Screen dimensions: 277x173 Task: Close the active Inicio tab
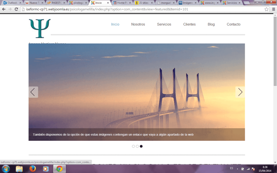click(108, 3)
